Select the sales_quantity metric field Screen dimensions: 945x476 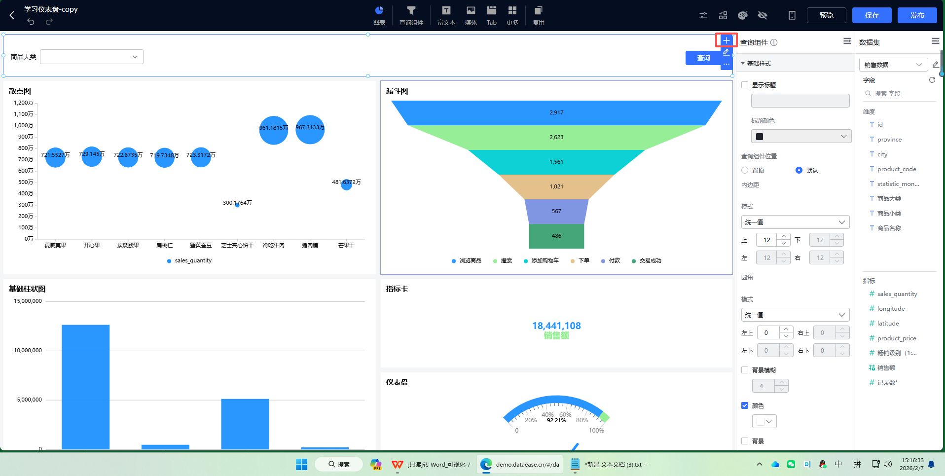(x=898, y=294)
